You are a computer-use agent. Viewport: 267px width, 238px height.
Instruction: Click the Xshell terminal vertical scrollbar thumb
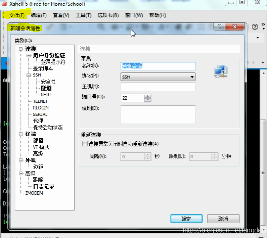(263, 172)
